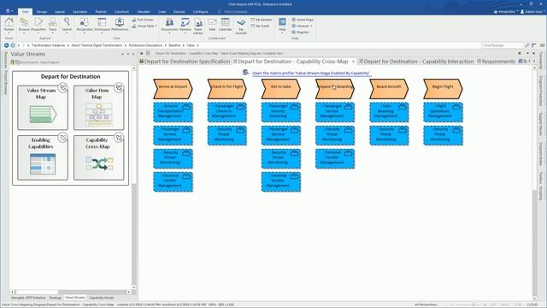The height and width of the screenshot is (308, 547).
Task: Select the Strategy tab at panel bottom
Action: click(x=55, y=298)
